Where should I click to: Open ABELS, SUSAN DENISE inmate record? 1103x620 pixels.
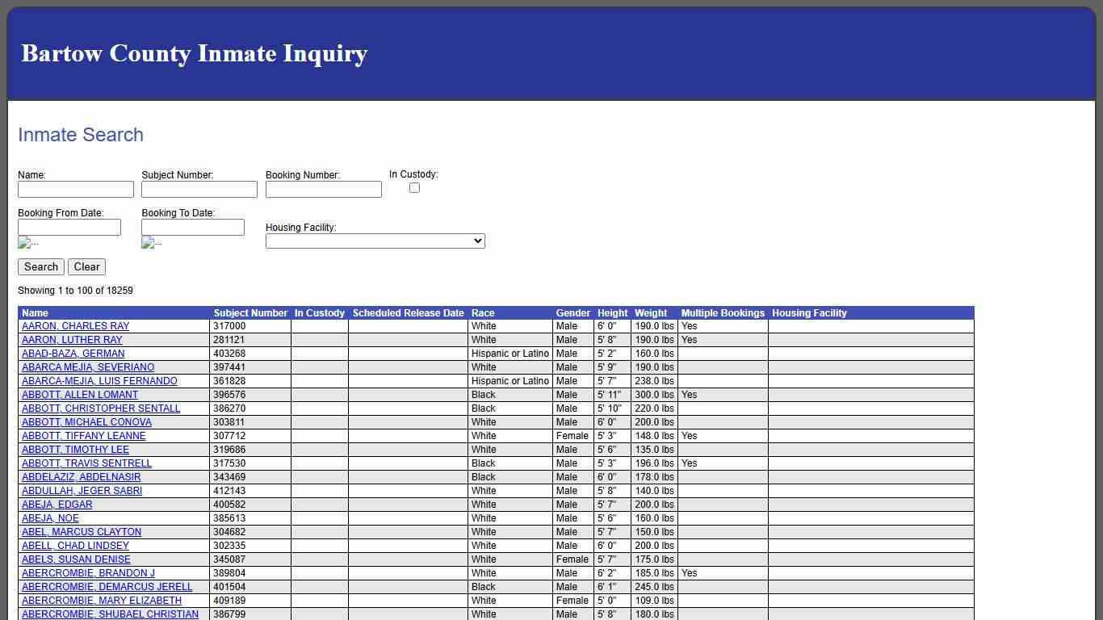point(75,559)
